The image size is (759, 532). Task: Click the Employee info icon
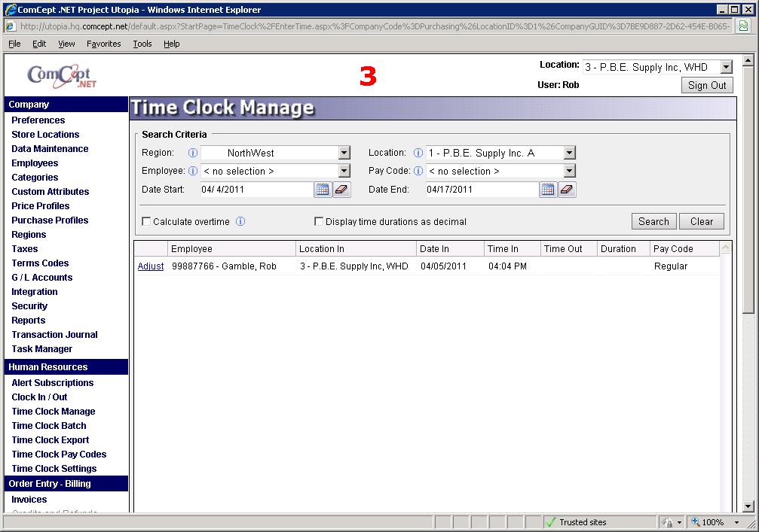point(193,171)
